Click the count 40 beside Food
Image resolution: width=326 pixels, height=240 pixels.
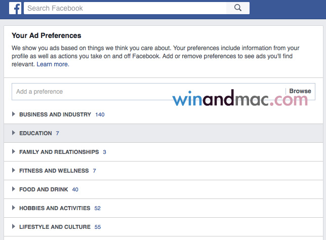pyautogui.click(x=75, y=189)
